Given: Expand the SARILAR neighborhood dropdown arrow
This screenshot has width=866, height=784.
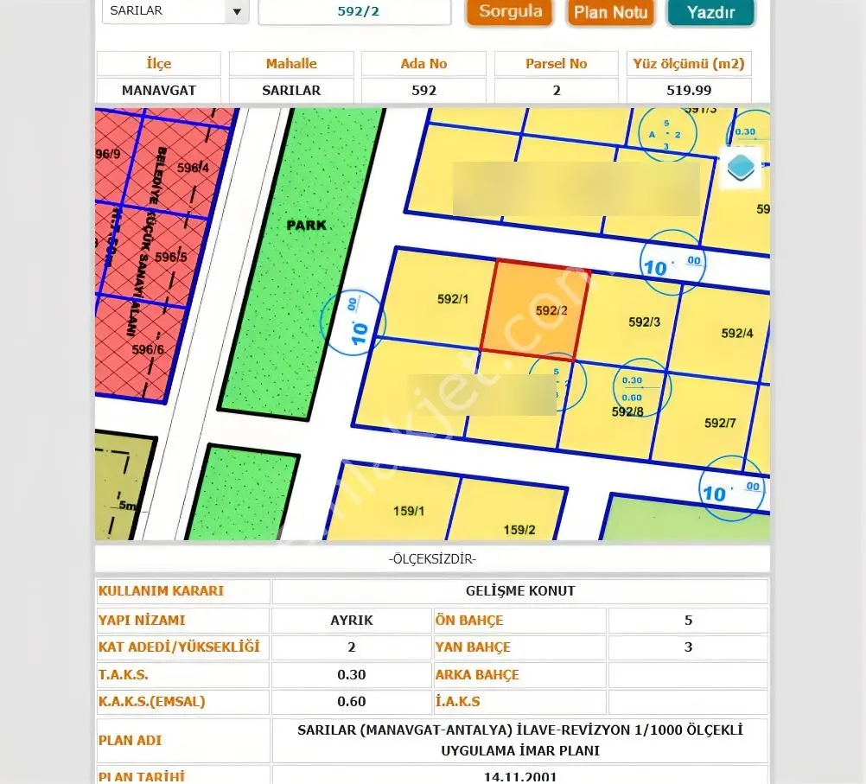Looking at the screenshot, I should (x=237, y=11).
